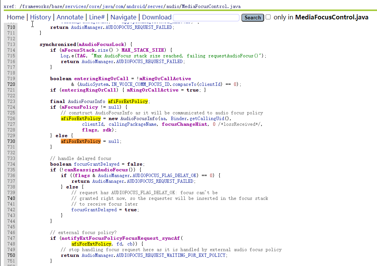Click focusChangeHint symbol
This screenshot has width=377, height=266.
184,124
